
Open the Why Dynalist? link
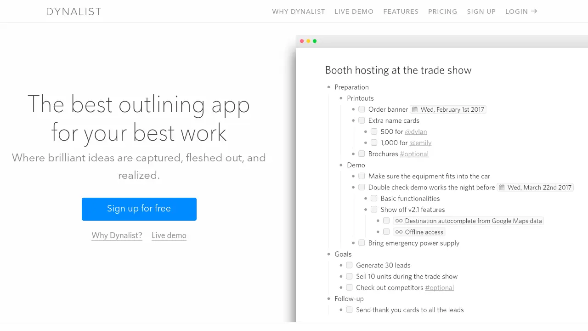pos(117,235)
